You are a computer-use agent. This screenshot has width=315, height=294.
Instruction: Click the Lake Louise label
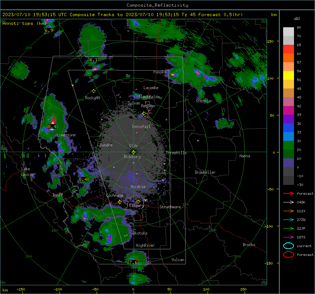click(27, 172)
